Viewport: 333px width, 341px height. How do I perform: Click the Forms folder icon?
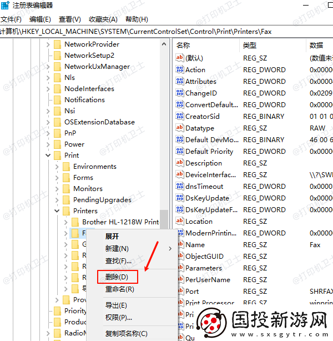click(66, 178)
